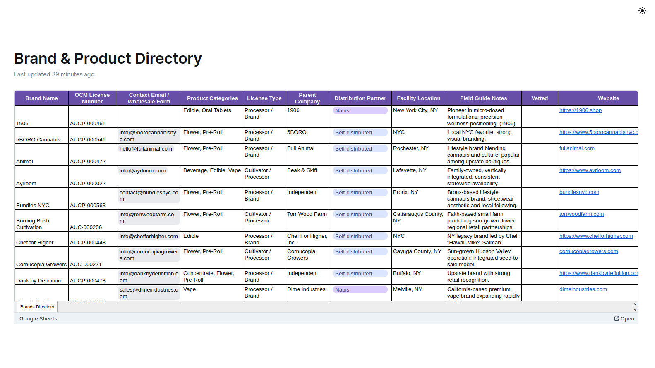Click the info@ayrloom.com email chip
Image resolution: width=655 pixels, height=368 pixels.
pyautogui.click(x=142, y=171)
